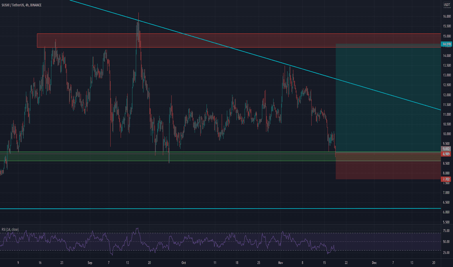Screen dimensions: 453x267
Task: Click the Sep label on time axis
Action: 90,263
